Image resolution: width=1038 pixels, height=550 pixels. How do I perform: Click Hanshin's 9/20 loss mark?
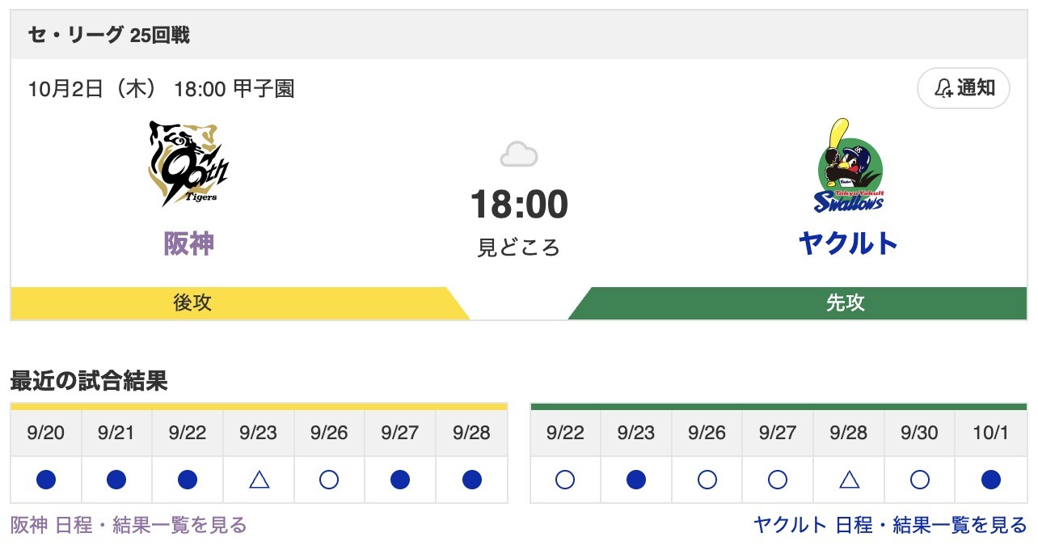44,479
